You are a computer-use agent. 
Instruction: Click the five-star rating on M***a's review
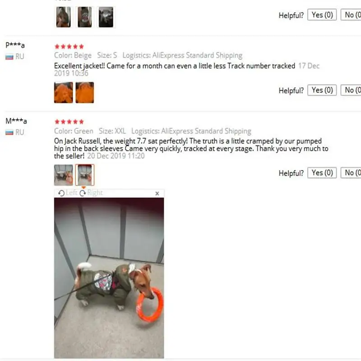tap(69, 122)
